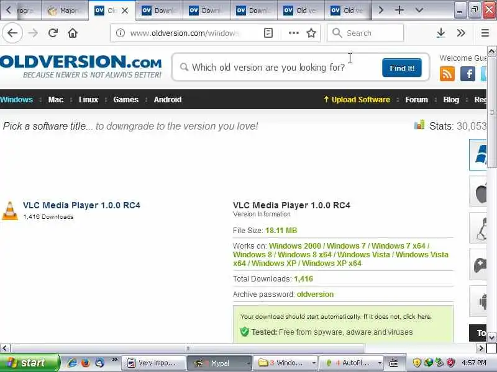Open the Windows start menu
Image resolution: width=497 pixels, height=372 pixels.
point(29,363)
